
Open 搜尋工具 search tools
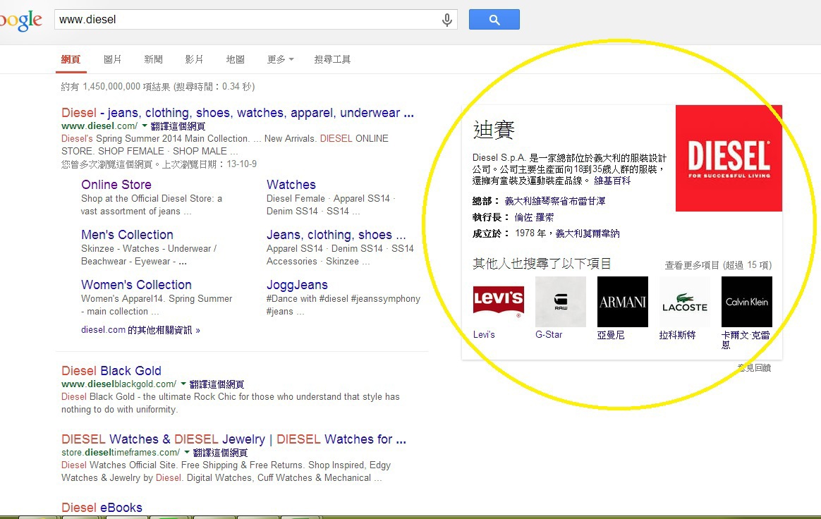pos(332,60)
